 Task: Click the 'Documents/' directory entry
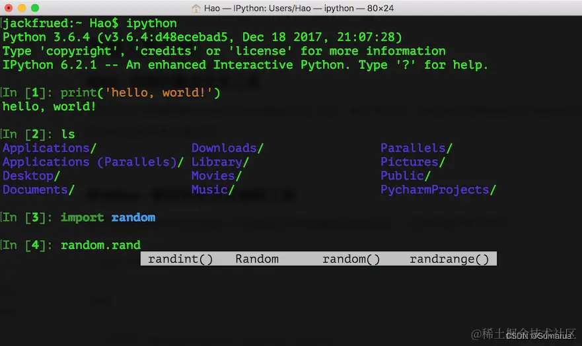(38, 190)
